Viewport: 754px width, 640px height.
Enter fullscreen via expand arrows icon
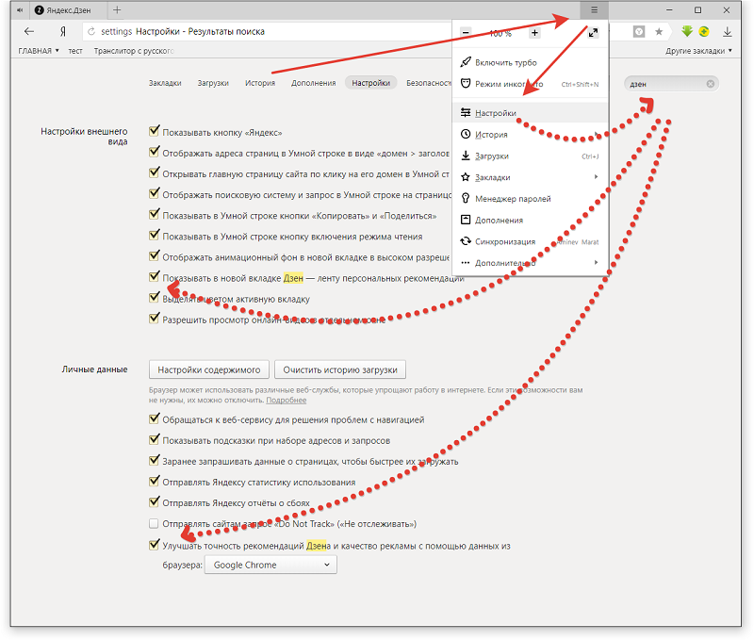(593, 33)
